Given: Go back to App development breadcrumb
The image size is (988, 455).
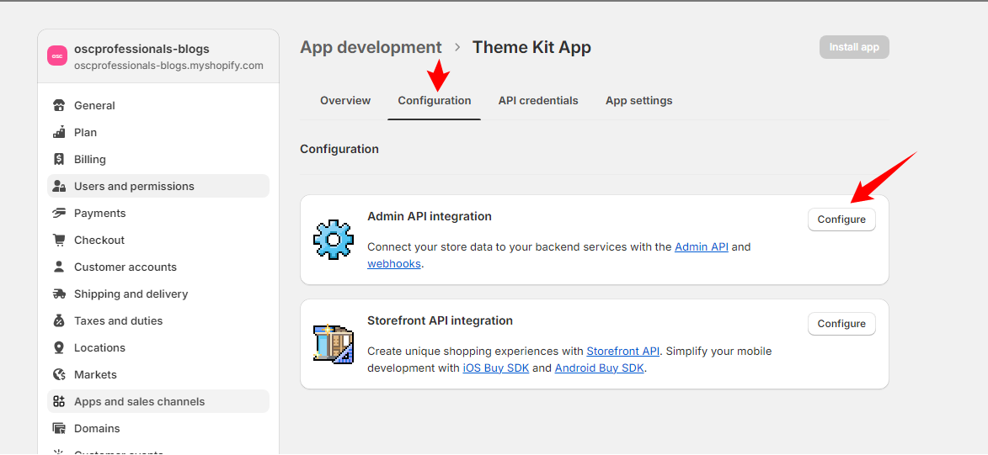Looking at the screenshot, I should (x=371, y=47).
